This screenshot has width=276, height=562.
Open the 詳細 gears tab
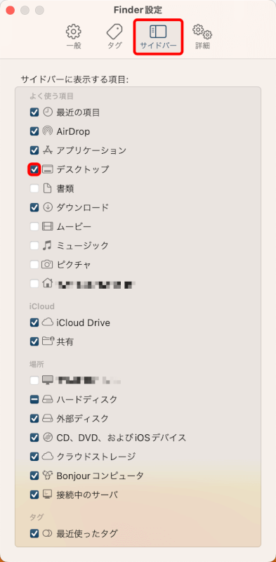coord(202,37)
